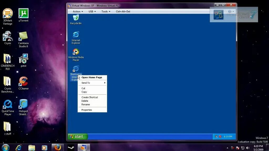Select the CINEBENCH R10 folder
The height and width of the screenshot is (151, 269).
pyautogui.click(x=8, y=62)
